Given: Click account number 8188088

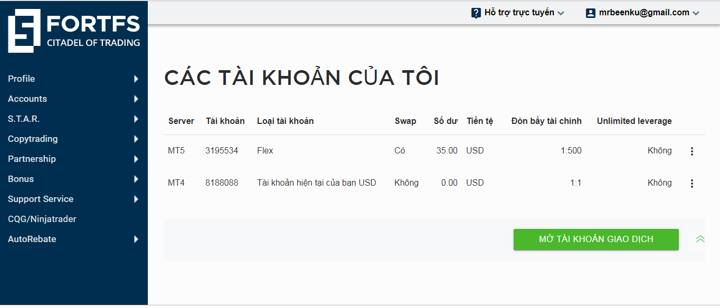Looking at the screenshot, I should tap(222, 183).
